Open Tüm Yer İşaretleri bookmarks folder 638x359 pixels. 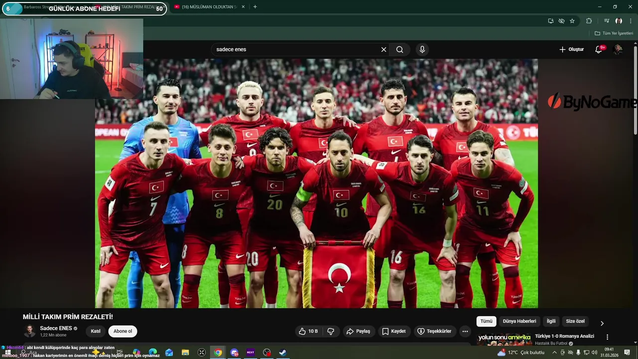[x=614, y=33]
